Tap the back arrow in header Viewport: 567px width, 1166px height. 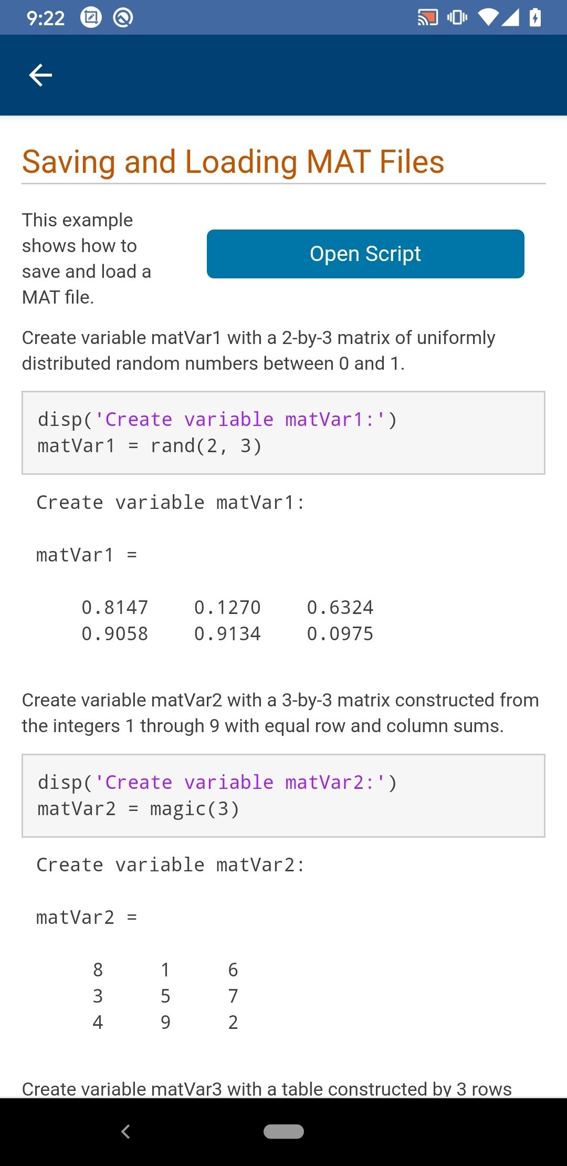pos(40,75)
